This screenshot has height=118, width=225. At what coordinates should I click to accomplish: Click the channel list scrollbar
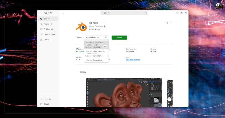click(108, 57)
